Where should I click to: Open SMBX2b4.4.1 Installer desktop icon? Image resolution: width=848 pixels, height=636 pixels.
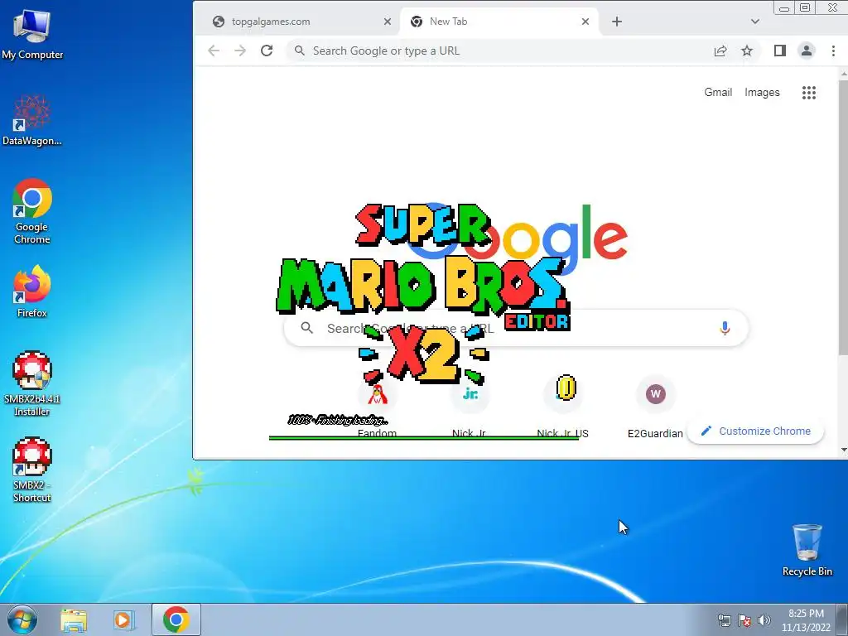(32, 383)
